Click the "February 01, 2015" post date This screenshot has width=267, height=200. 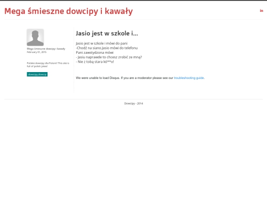pos(37,52)
